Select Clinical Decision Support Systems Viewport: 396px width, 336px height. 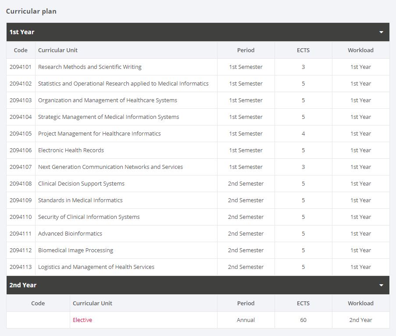tap(81, 184)
